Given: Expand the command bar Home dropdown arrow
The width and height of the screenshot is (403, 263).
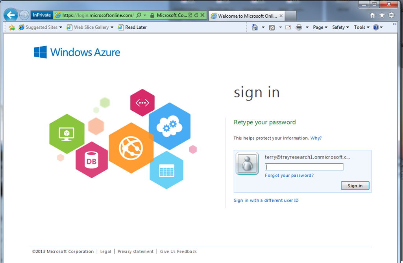Looking at the screenshot, I should coord(263,27).
